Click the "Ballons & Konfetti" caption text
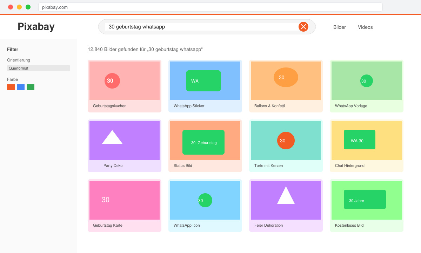Viewport: 421px width, 253px height. click(x=270, y=106)
